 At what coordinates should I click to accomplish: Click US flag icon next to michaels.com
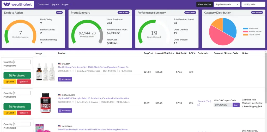[59, 95]
